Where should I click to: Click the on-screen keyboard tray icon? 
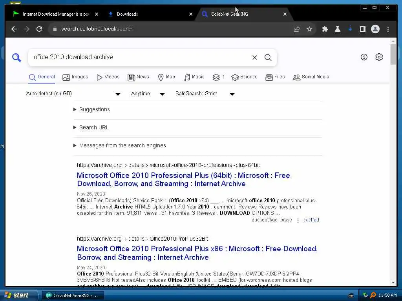pos(351,296)
